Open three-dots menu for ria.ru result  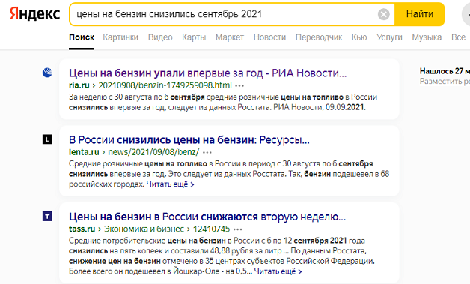click(x=239, y=86)
